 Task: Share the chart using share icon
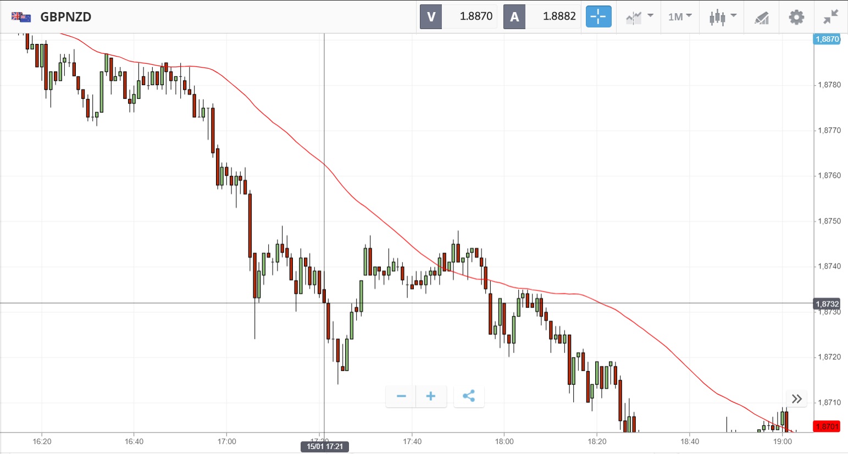[x=469, y=396]
